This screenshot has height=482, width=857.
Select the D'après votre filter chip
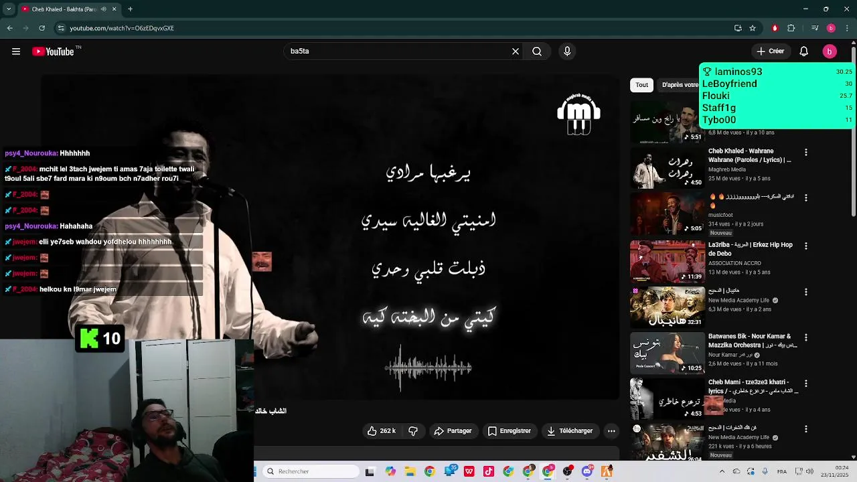coord(680,85)
